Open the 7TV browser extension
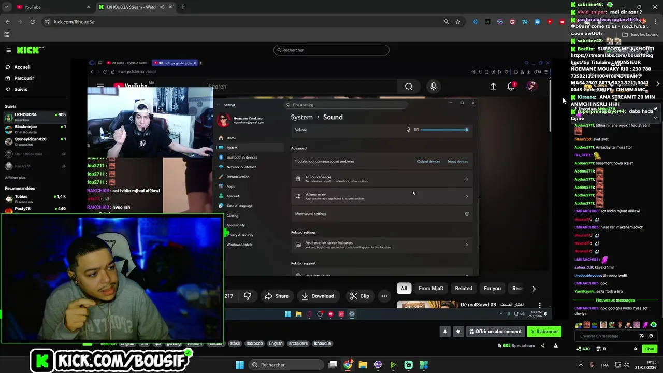 point(525,22)
